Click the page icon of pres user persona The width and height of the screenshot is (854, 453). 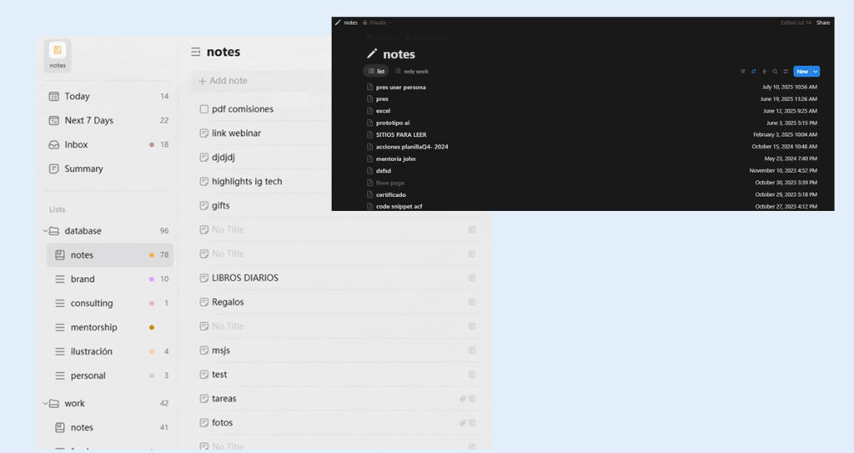coord(369,88)
